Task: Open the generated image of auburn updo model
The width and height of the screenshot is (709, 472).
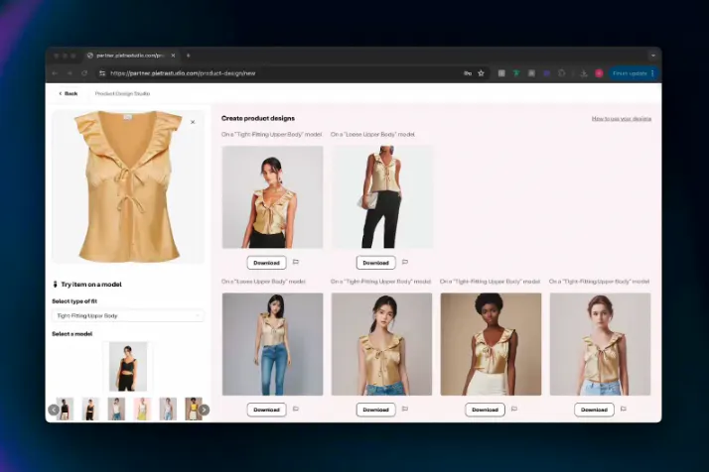Action: point(600,344)
